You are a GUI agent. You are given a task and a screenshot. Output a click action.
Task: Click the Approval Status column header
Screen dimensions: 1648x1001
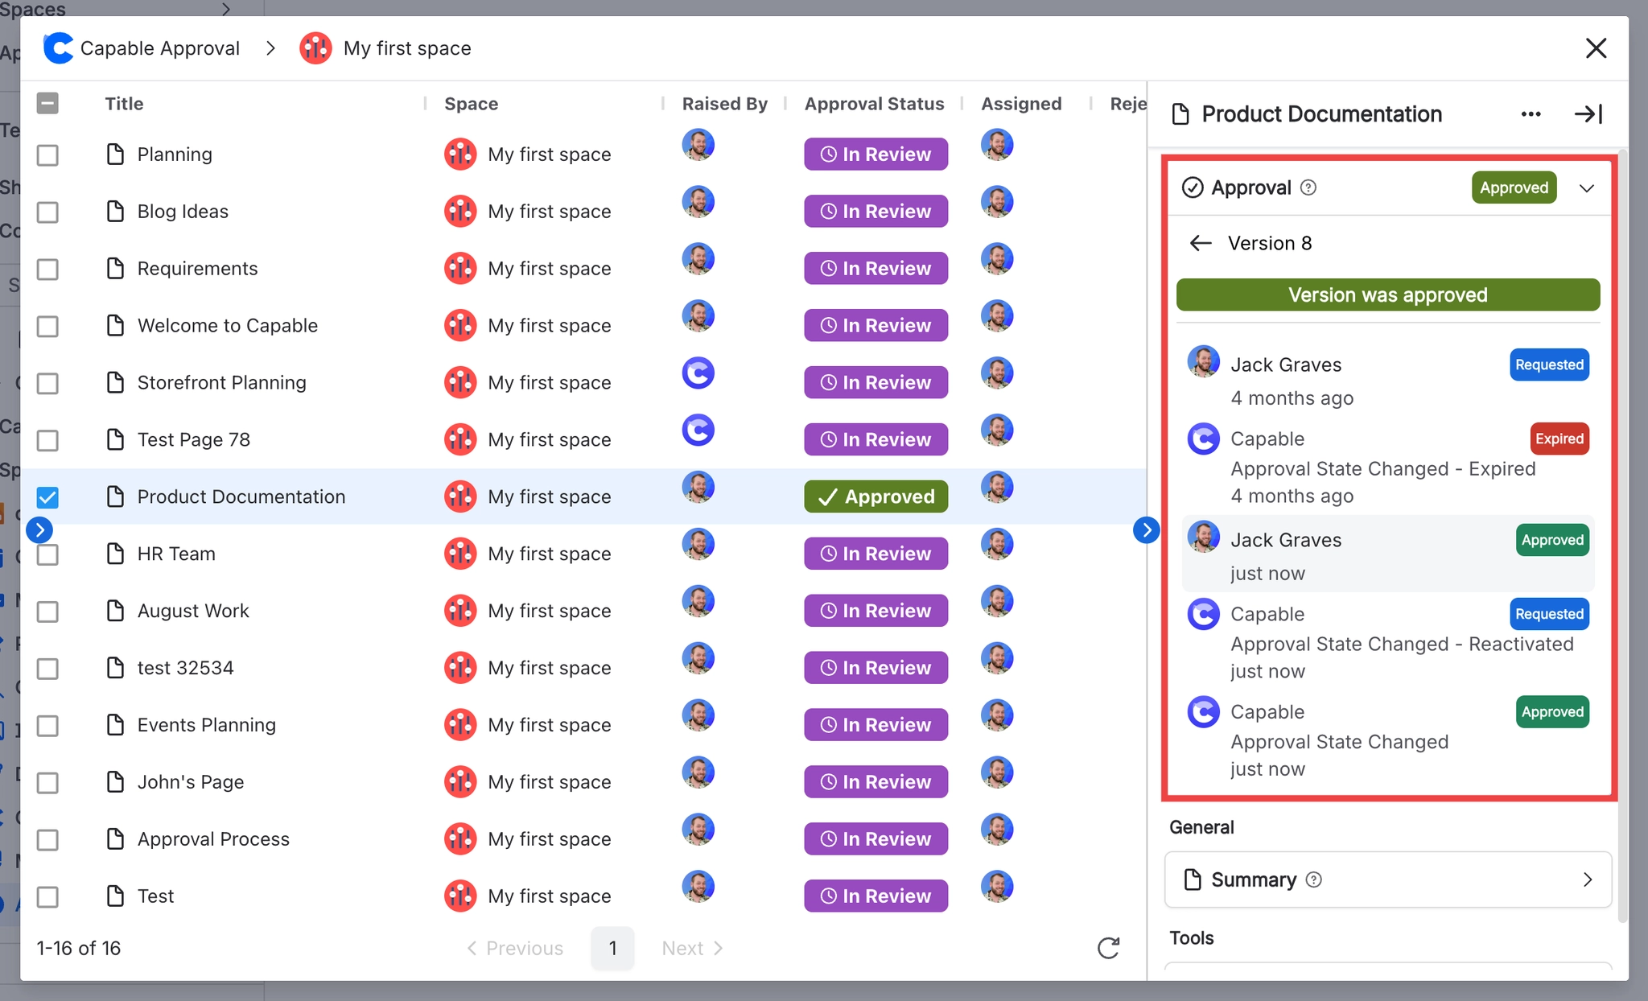point(874,104)
